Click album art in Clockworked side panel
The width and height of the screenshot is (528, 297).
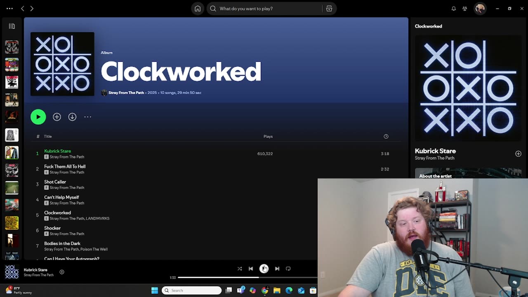(x=468, y=88)
